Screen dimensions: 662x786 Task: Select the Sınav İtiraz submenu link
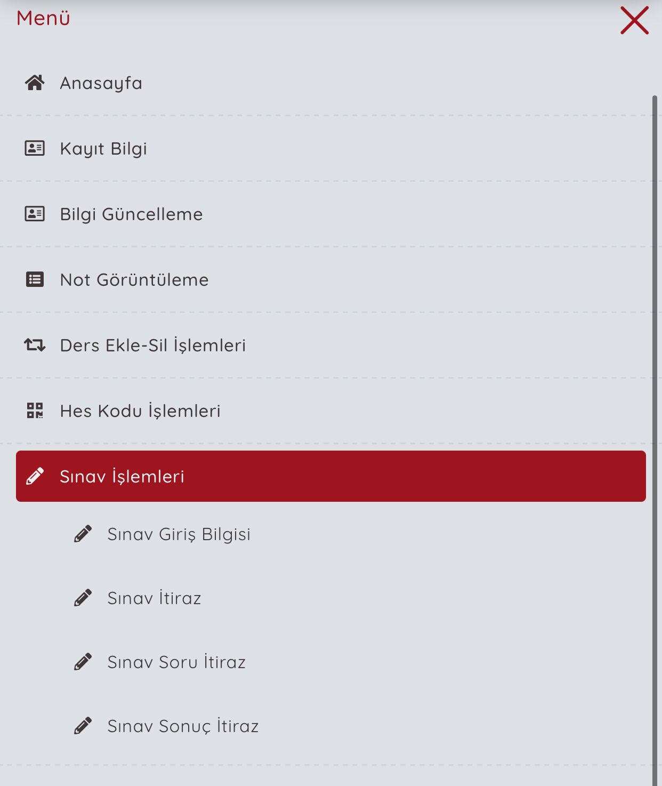(x=155, y=598)
